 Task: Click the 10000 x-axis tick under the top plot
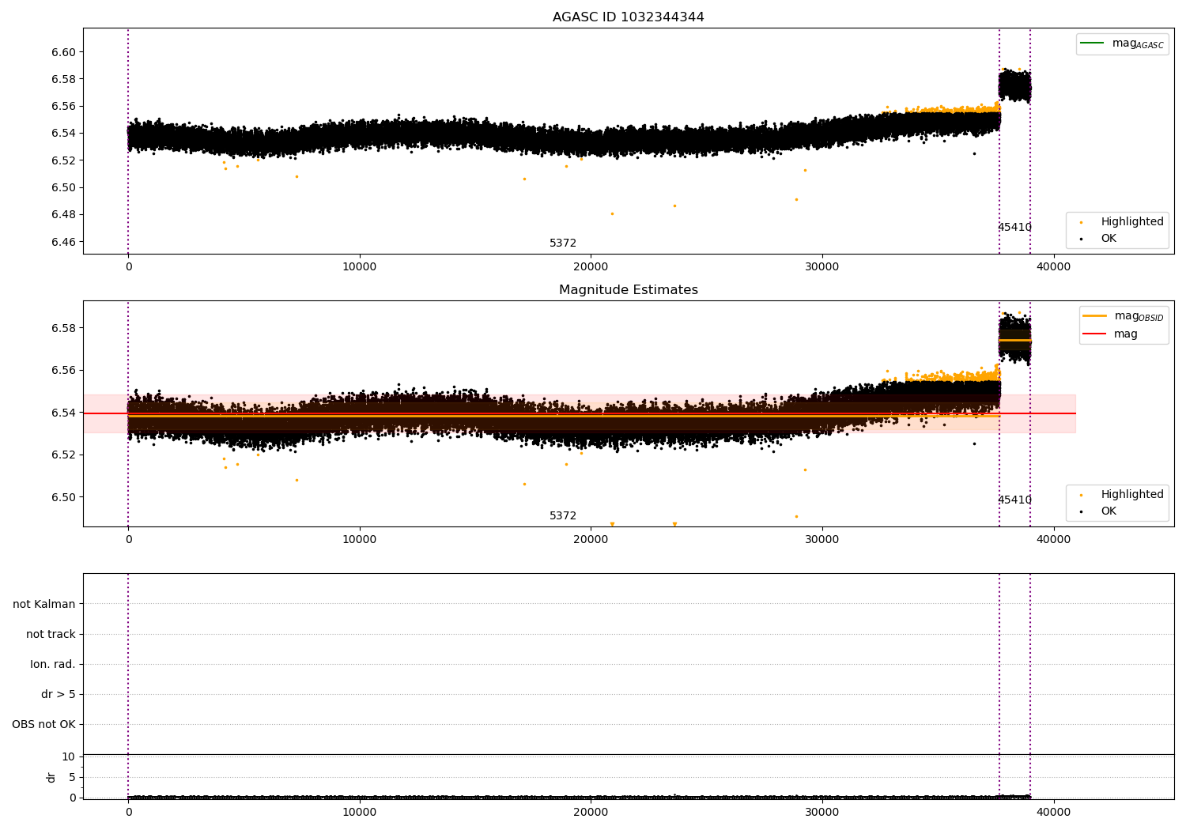coord(360,267)
